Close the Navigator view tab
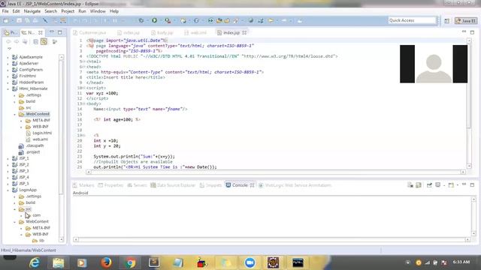The width and height of the screenshot is (481, 270). [40, 32]
